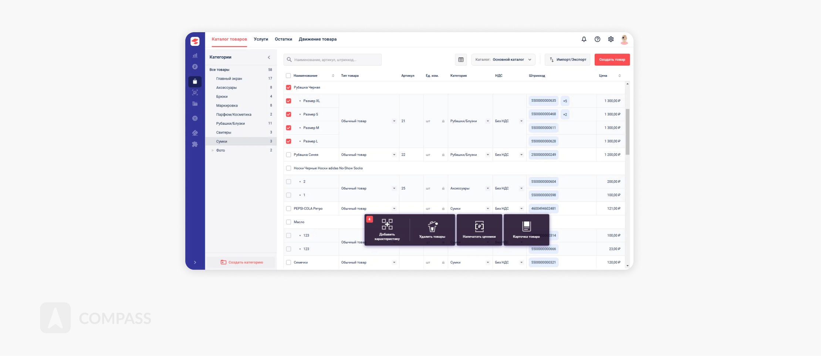Screen dimensions: 821x356
Task: Open help via question mark icon
Action: click(x=597, y=39)
